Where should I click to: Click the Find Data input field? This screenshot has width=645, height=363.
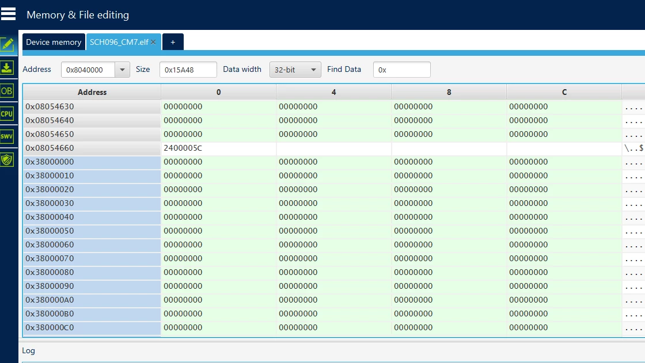tap(401, 70)
